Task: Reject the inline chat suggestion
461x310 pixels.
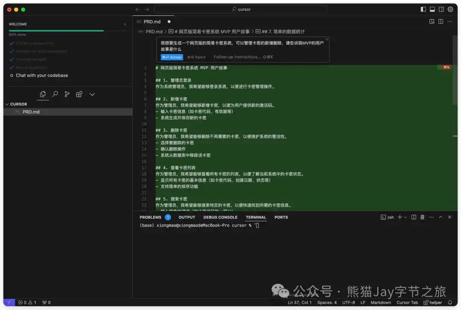Action: (x=196, y=57)
